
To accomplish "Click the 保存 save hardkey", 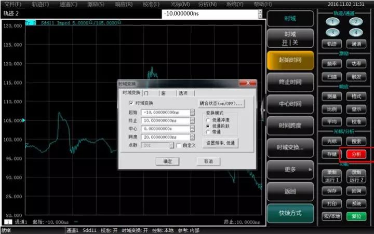I will (x=332, y=191).
